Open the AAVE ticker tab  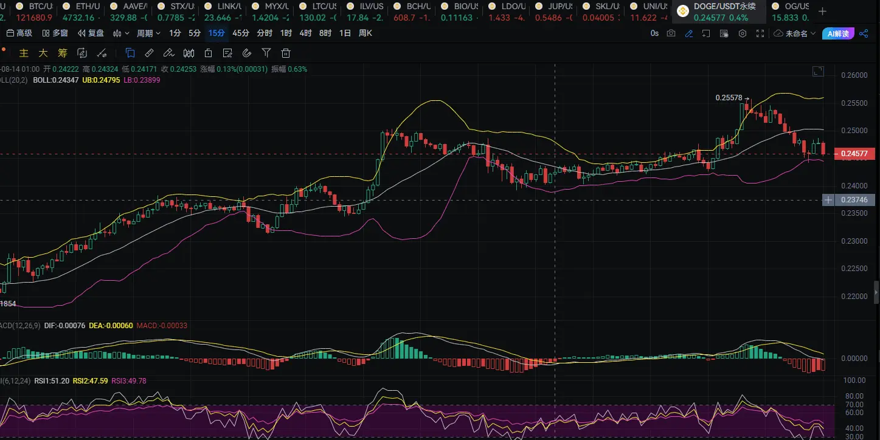tap(128, 12)
